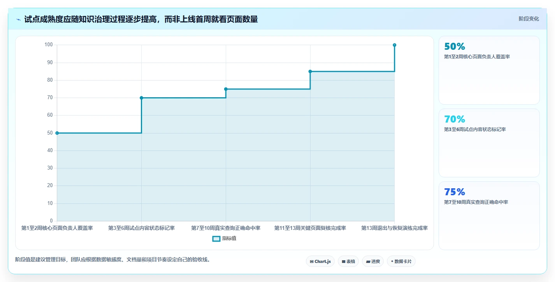This screenshot has height=282, width=555.
Task: Click y-axis tick label 100
Action: point(48,45)
